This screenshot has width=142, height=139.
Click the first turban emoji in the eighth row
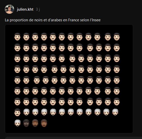(26, 112)
